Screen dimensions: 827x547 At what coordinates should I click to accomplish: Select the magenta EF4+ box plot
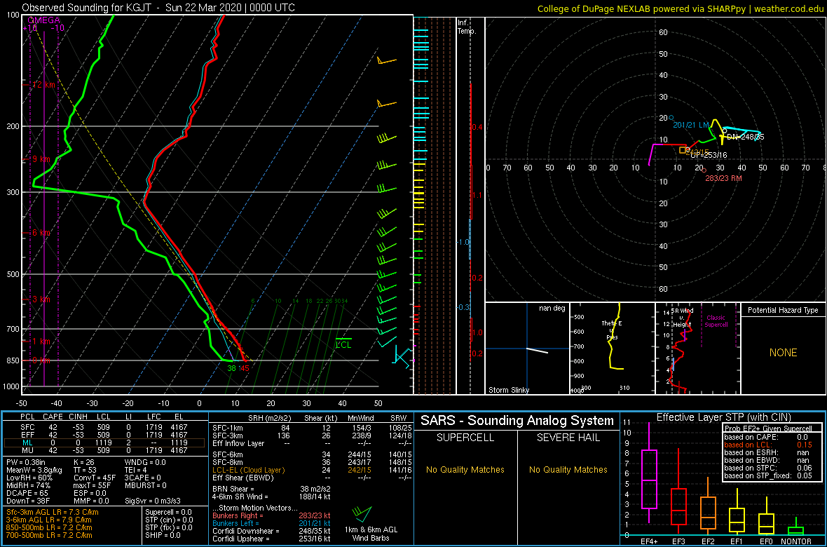(648, 479)
